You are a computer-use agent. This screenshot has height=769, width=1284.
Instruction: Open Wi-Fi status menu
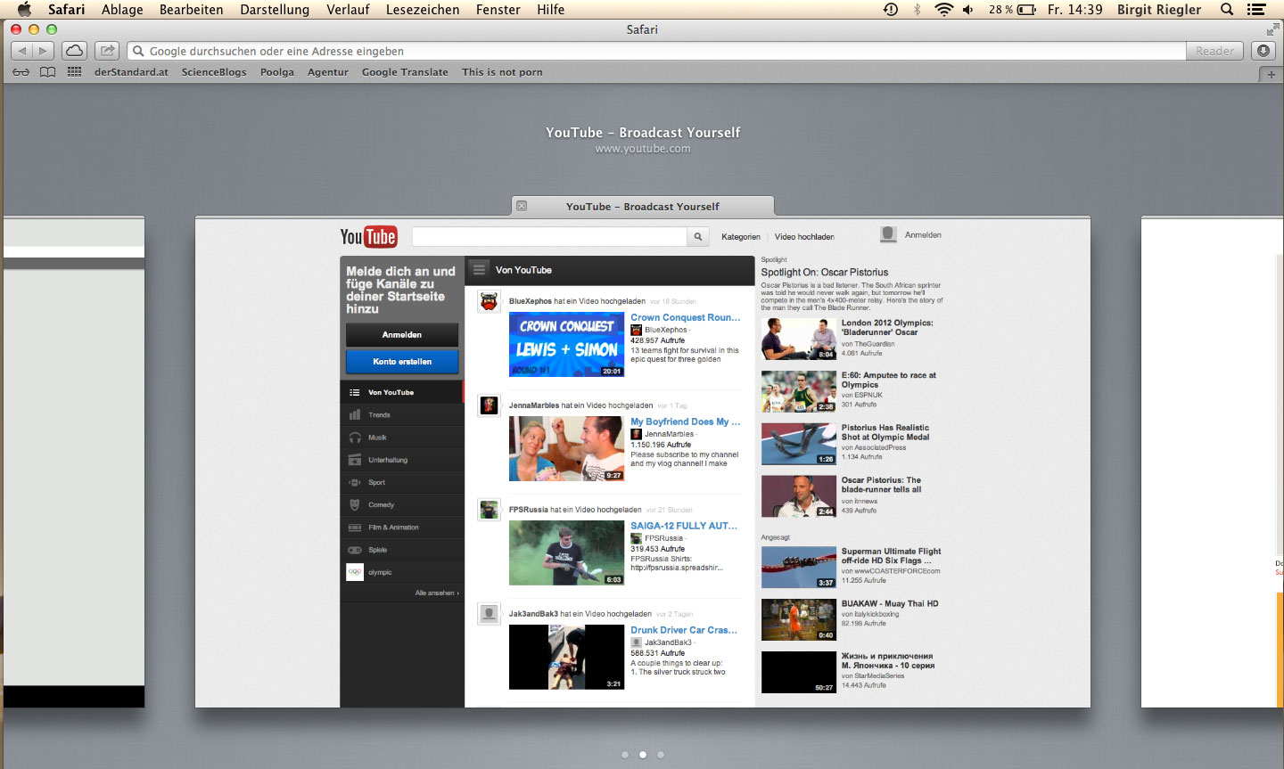[x=943, y=10]
